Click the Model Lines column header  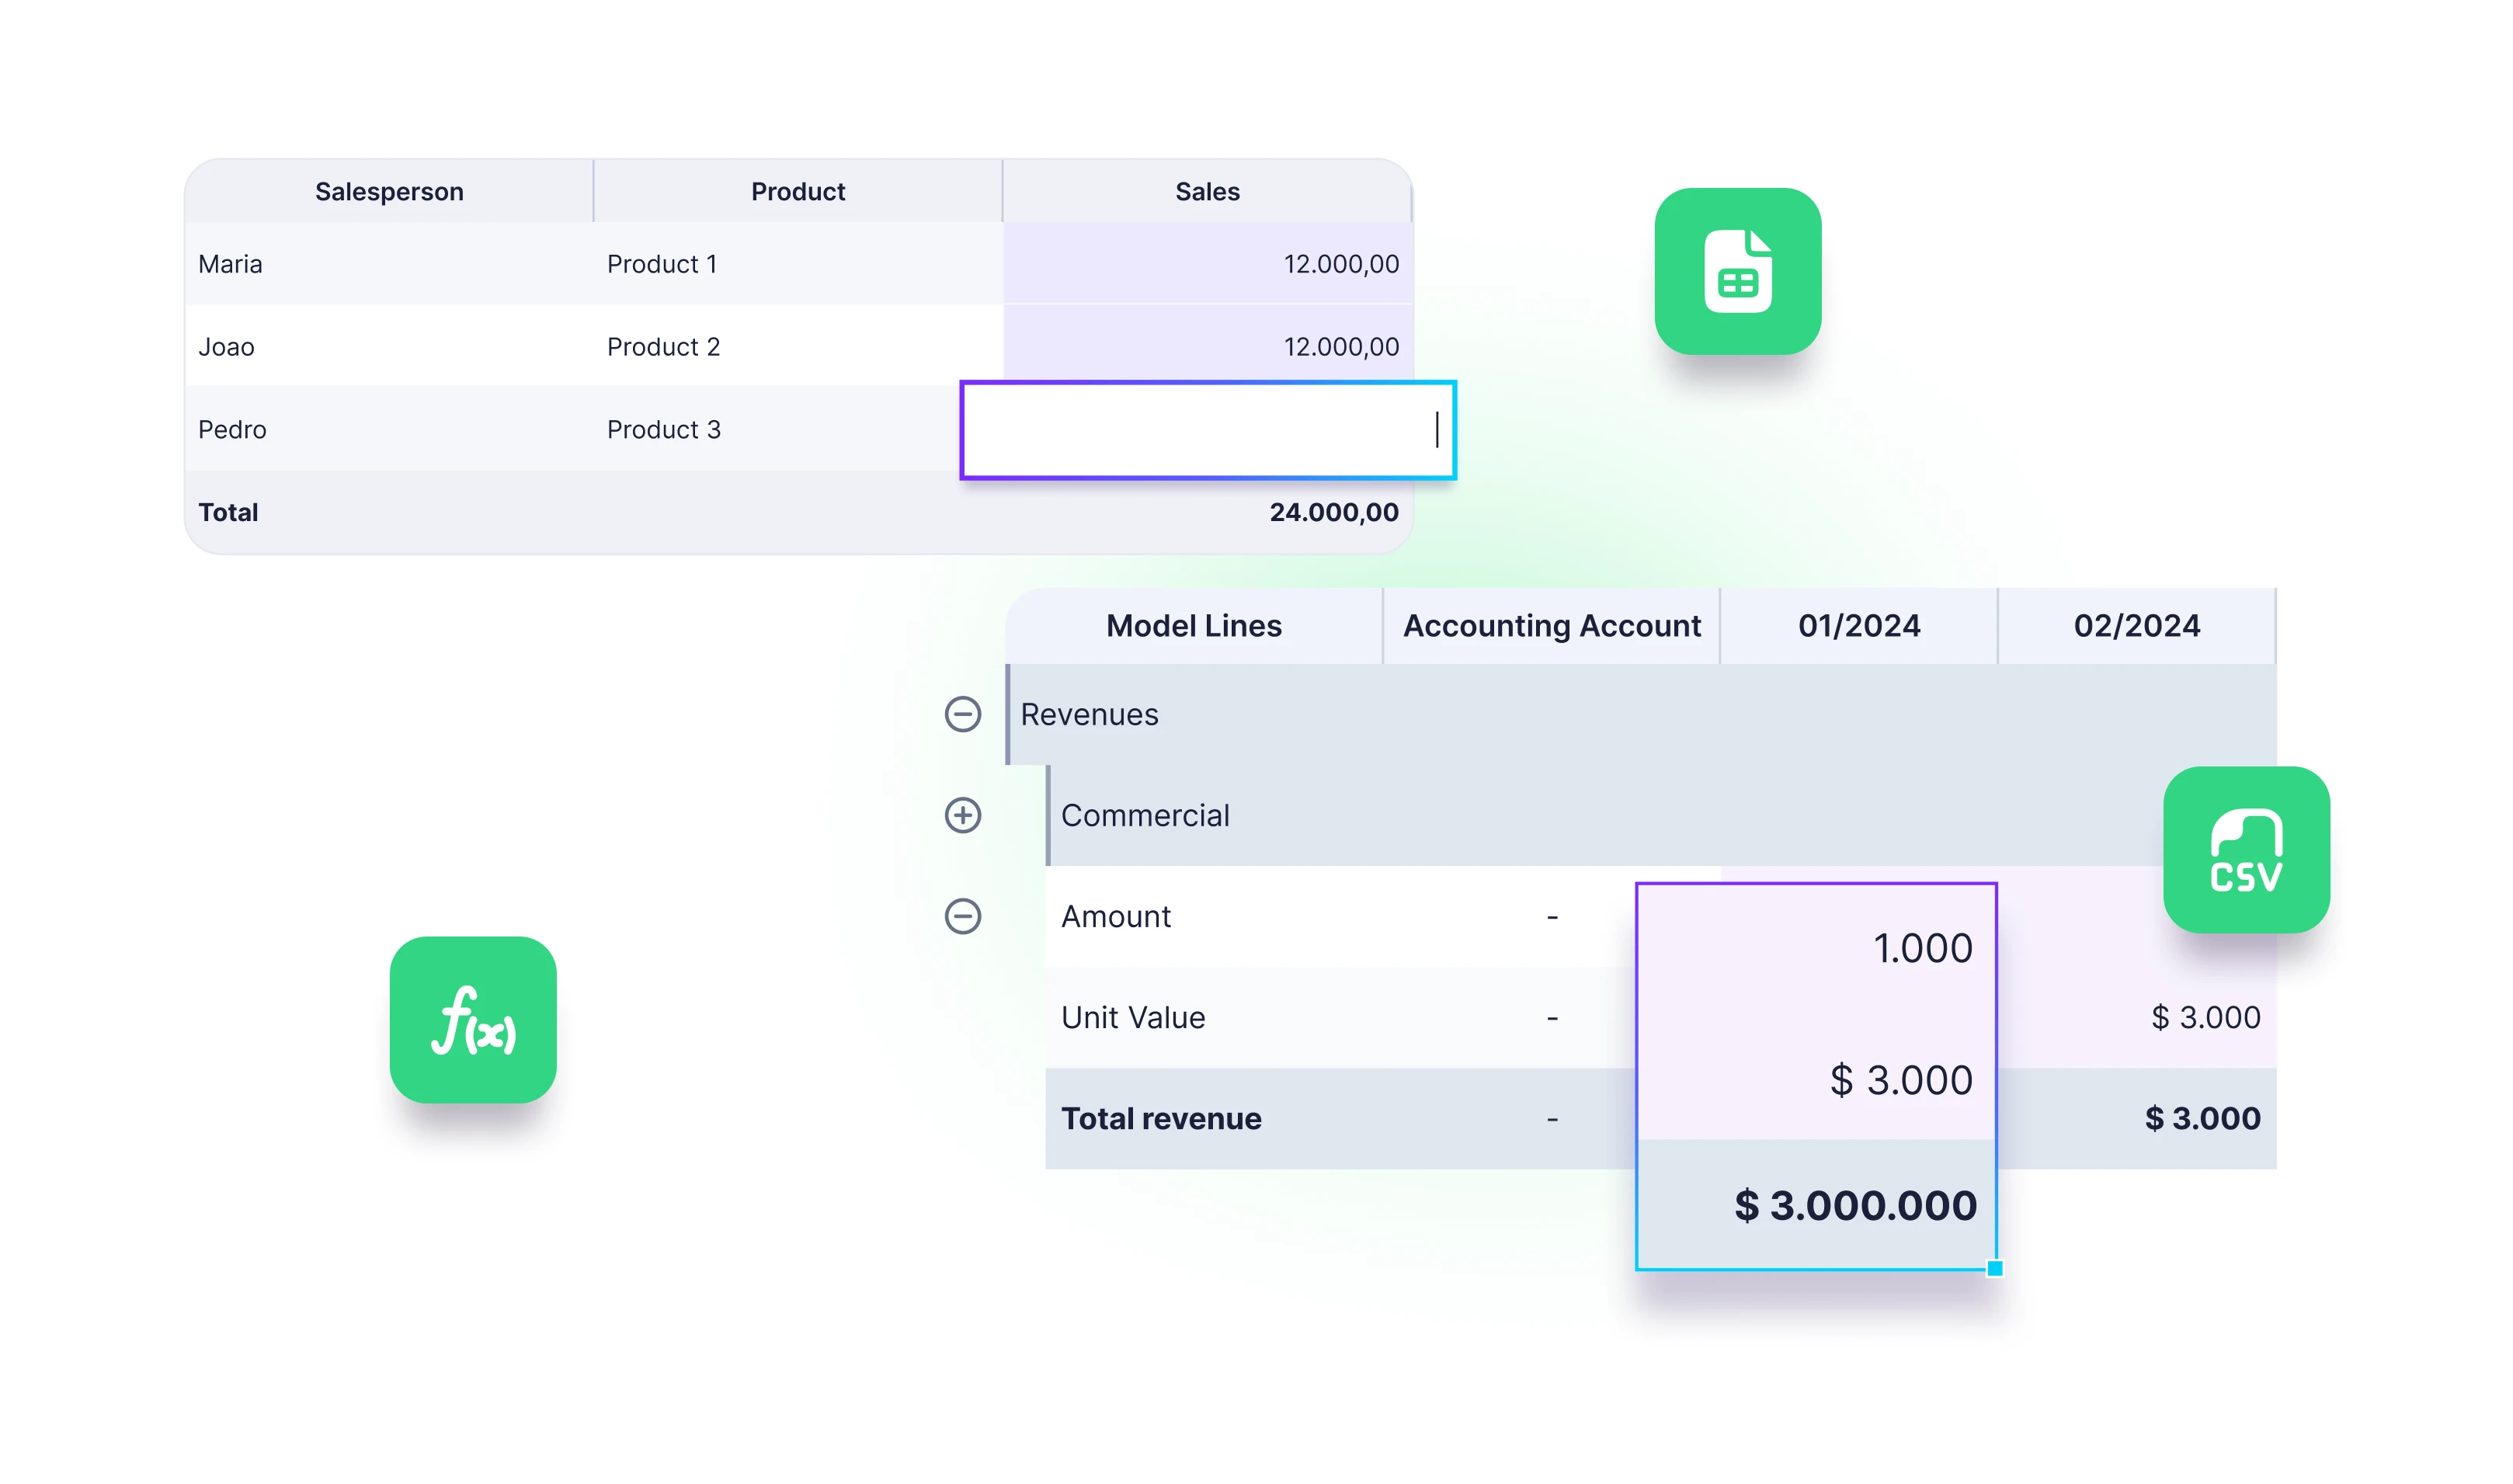tap(1193, 626)
